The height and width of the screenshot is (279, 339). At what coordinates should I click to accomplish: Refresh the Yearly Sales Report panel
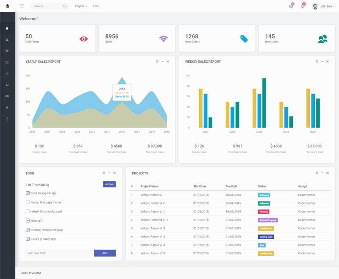157,61
